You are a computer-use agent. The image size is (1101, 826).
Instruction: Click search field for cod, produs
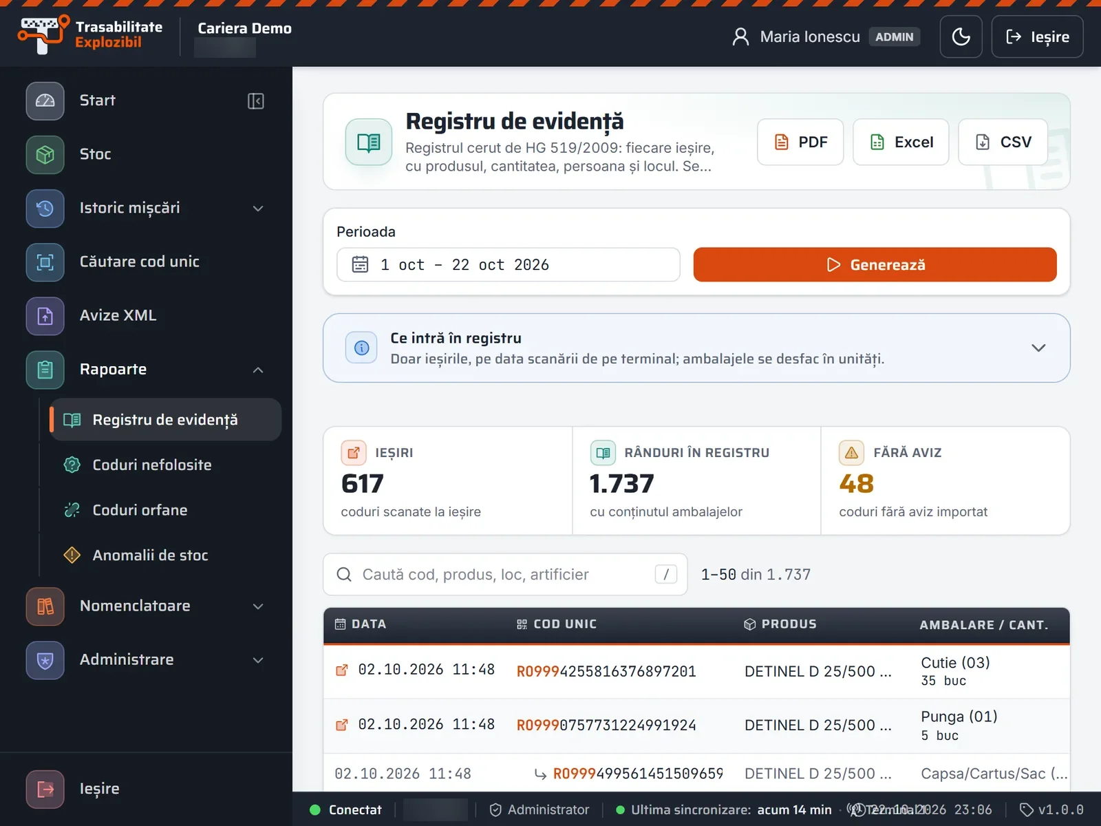pos(505,574)
